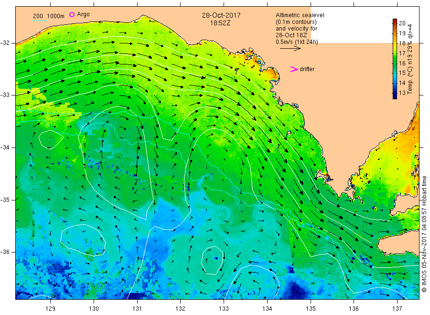Click the latitude label -35
Screen dimensions: 430x315
point(5,199)
